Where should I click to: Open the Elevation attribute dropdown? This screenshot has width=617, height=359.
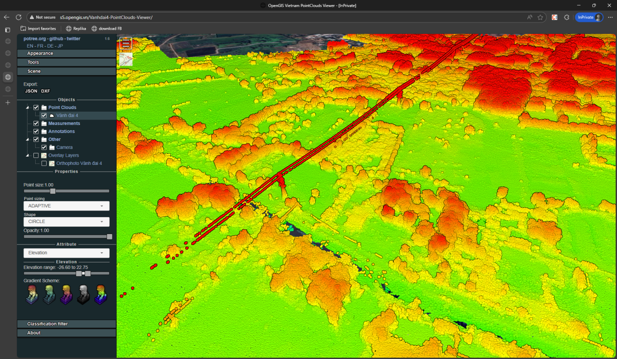(x=66, y=253)
